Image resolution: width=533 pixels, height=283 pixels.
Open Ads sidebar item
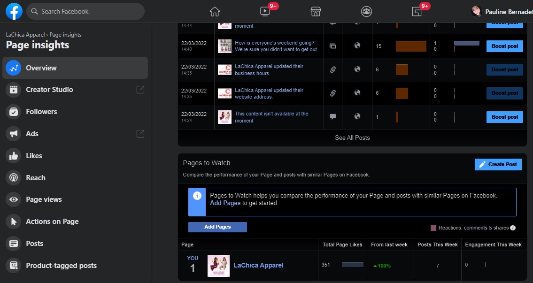75,133
